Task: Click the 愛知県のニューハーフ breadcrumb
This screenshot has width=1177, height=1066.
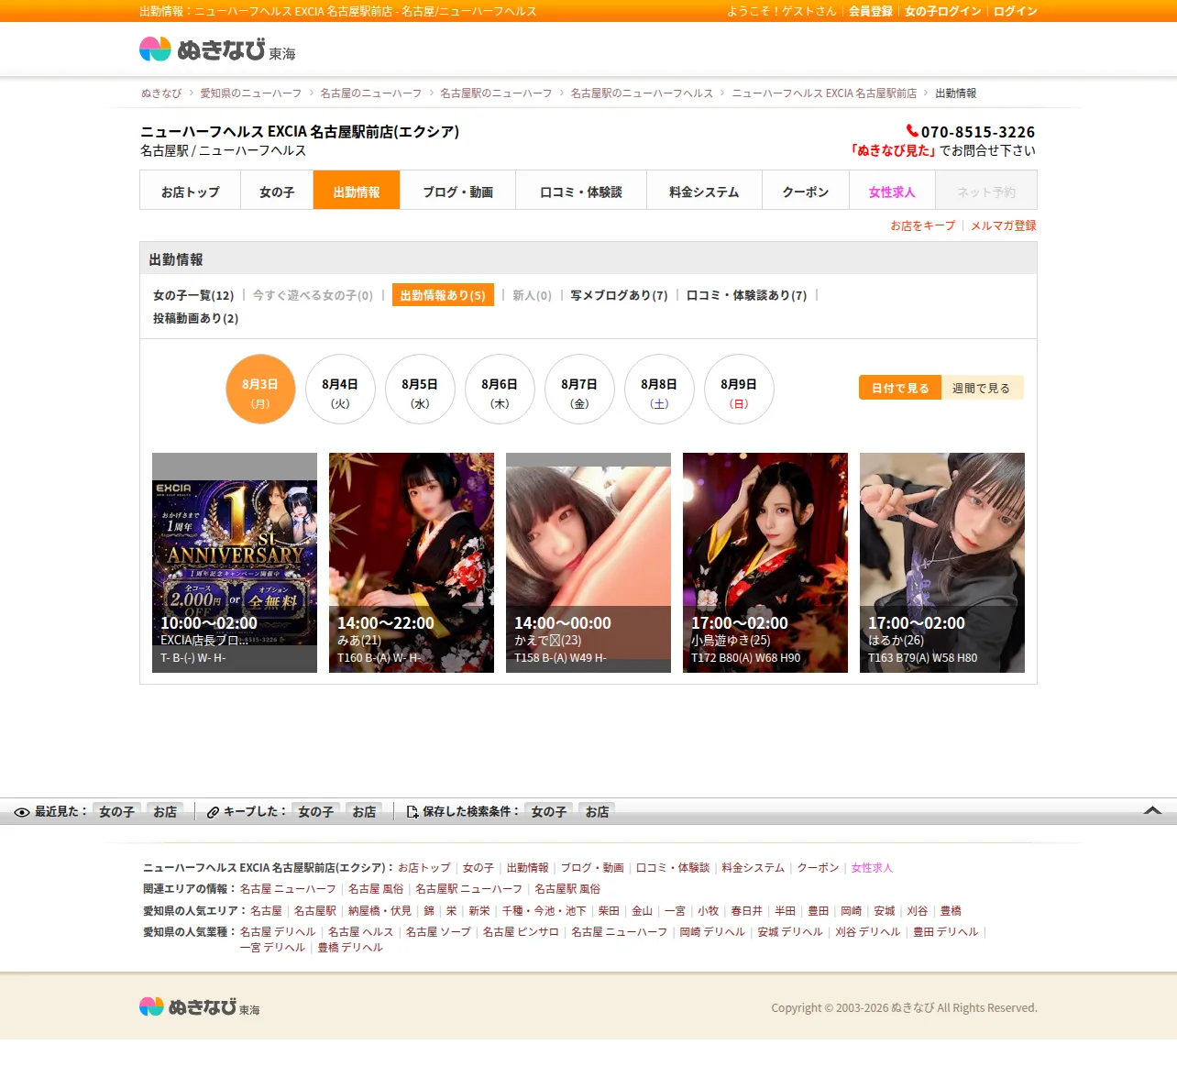Action: pos(251,93)
